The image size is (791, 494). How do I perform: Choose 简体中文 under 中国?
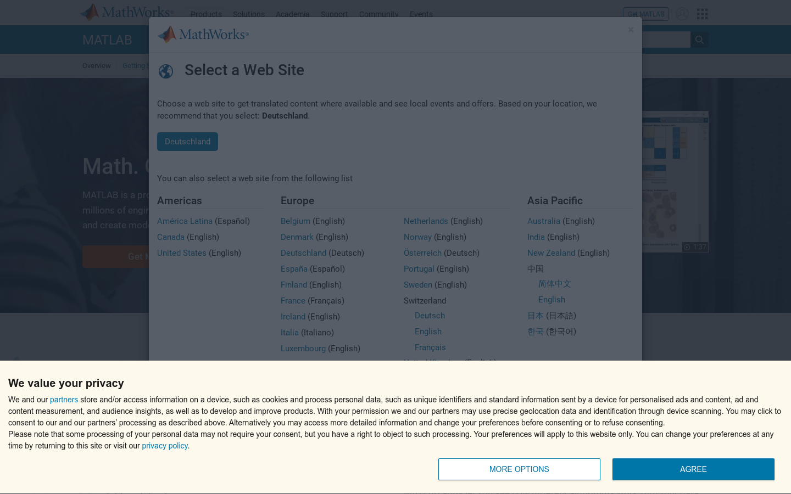pos(554,284)
